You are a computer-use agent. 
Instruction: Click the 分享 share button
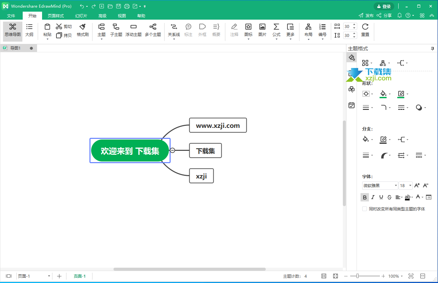pos(384,15)
